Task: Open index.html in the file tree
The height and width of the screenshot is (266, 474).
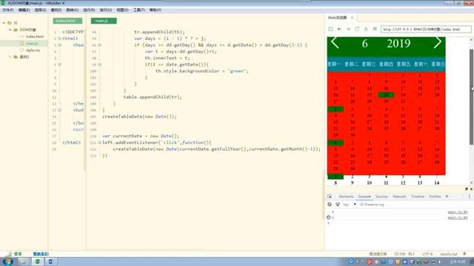Action: click(x=35, y=36)
